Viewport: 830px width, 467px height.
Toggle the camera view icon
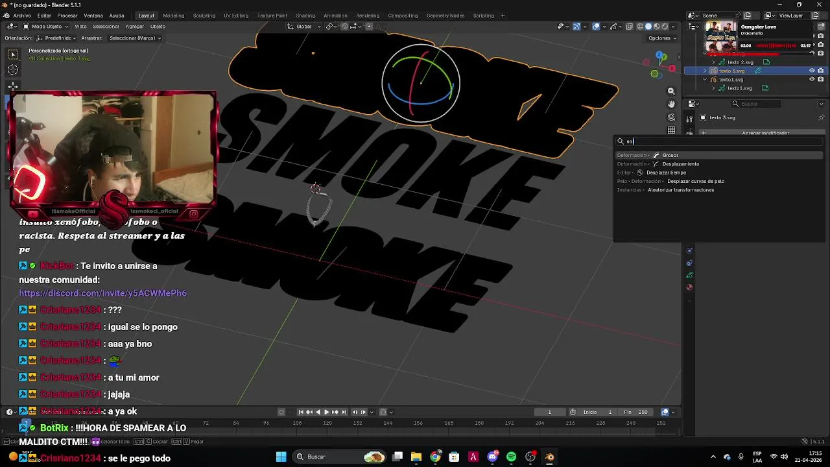point(671,117)
